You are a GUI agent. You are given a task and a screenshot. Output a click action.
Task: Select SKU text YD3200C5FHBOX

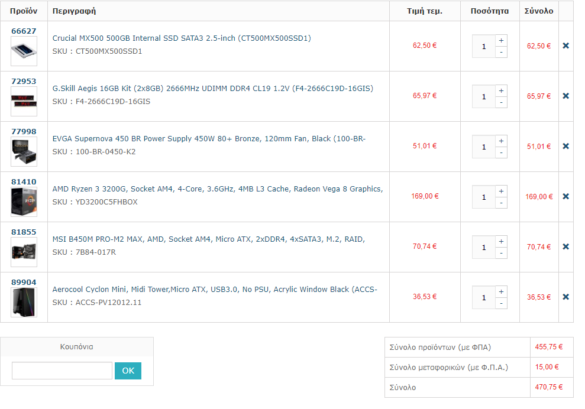point(106,202)
